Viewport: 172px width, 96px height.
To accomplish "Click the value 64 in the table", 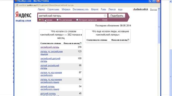I will click(x=80, y=79).
